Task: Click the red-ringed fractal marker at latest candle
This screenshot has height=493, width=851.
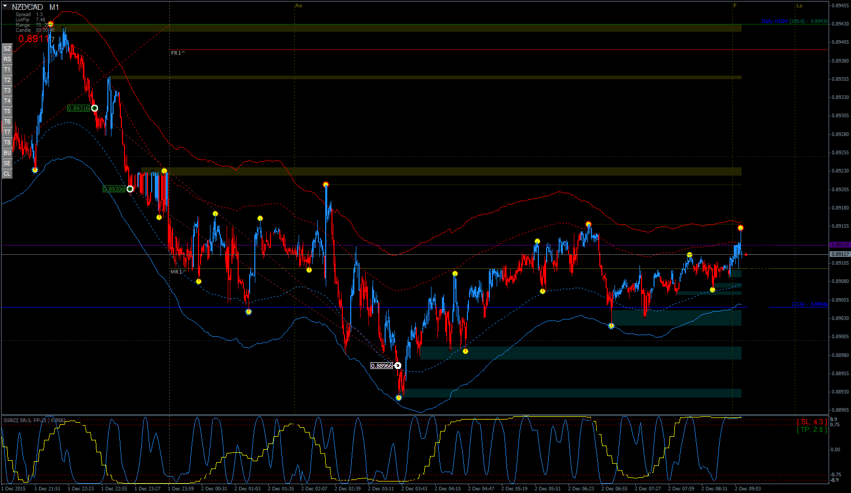Action: 741,228
